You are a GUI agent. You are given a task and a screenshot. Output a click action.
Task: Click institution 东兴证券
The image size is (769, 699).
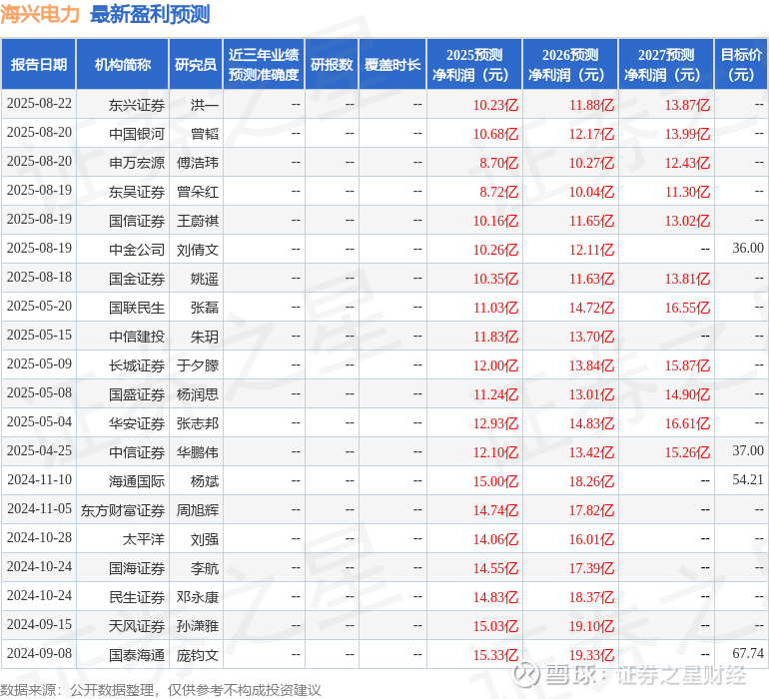point(137,105)
